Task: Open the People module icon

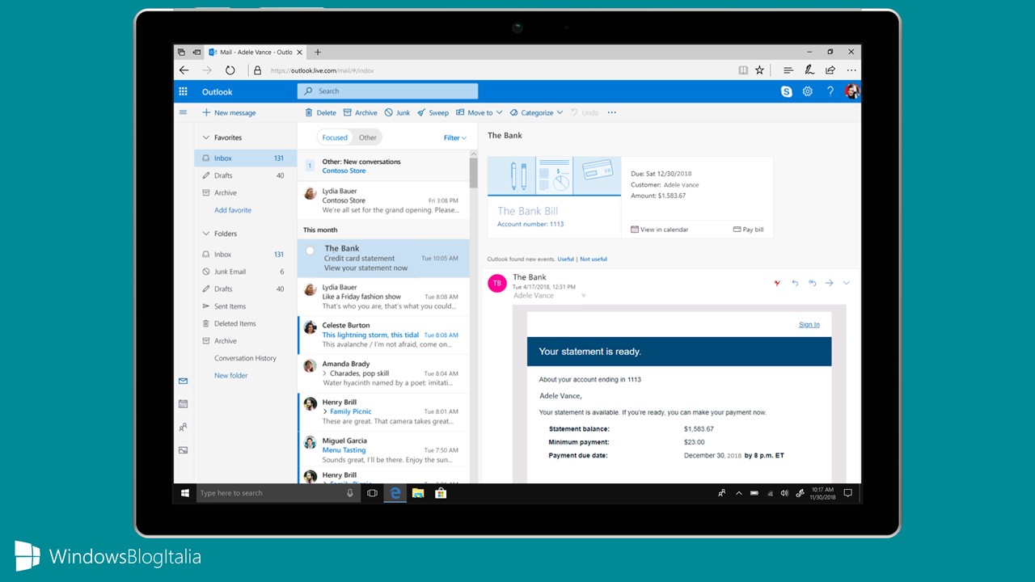Action: (184, 427)
